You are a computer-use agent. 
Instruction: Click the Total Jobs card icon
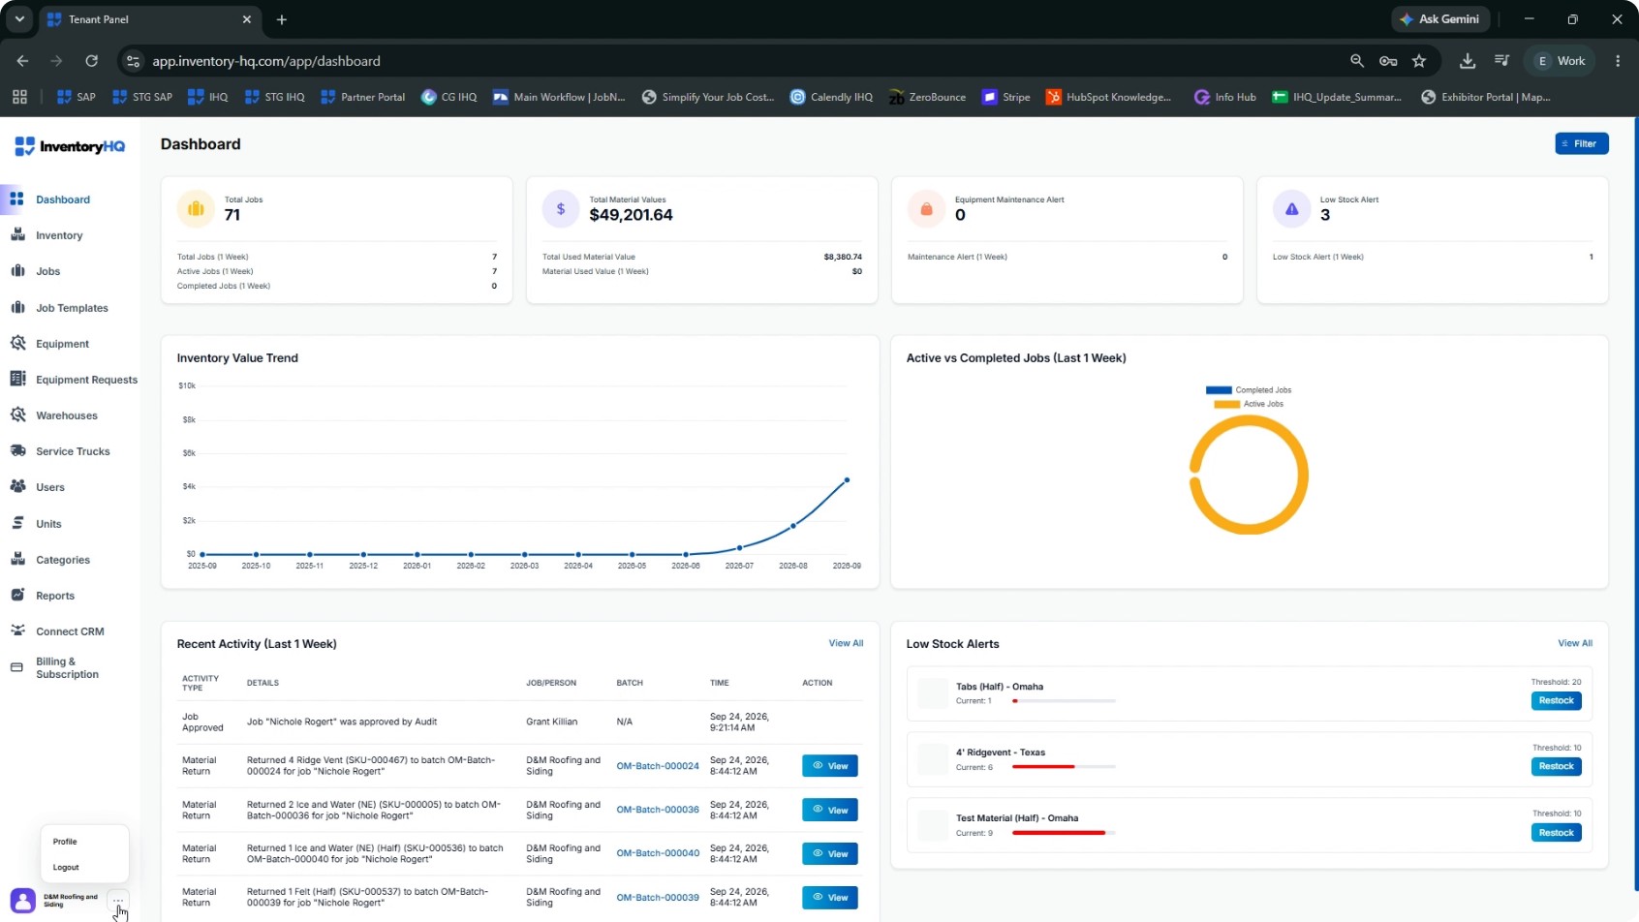(196, 208)
